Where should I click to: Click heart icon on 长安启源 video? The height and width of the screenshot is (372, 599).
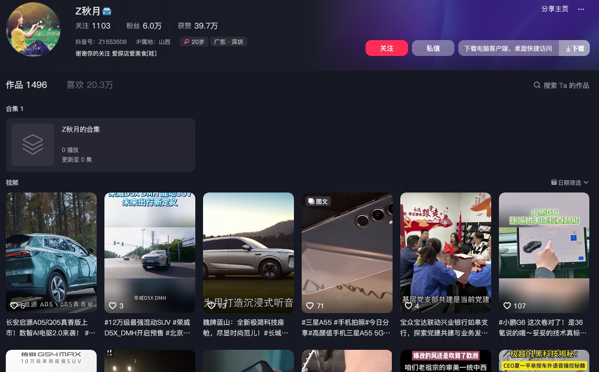pos(14,305)
